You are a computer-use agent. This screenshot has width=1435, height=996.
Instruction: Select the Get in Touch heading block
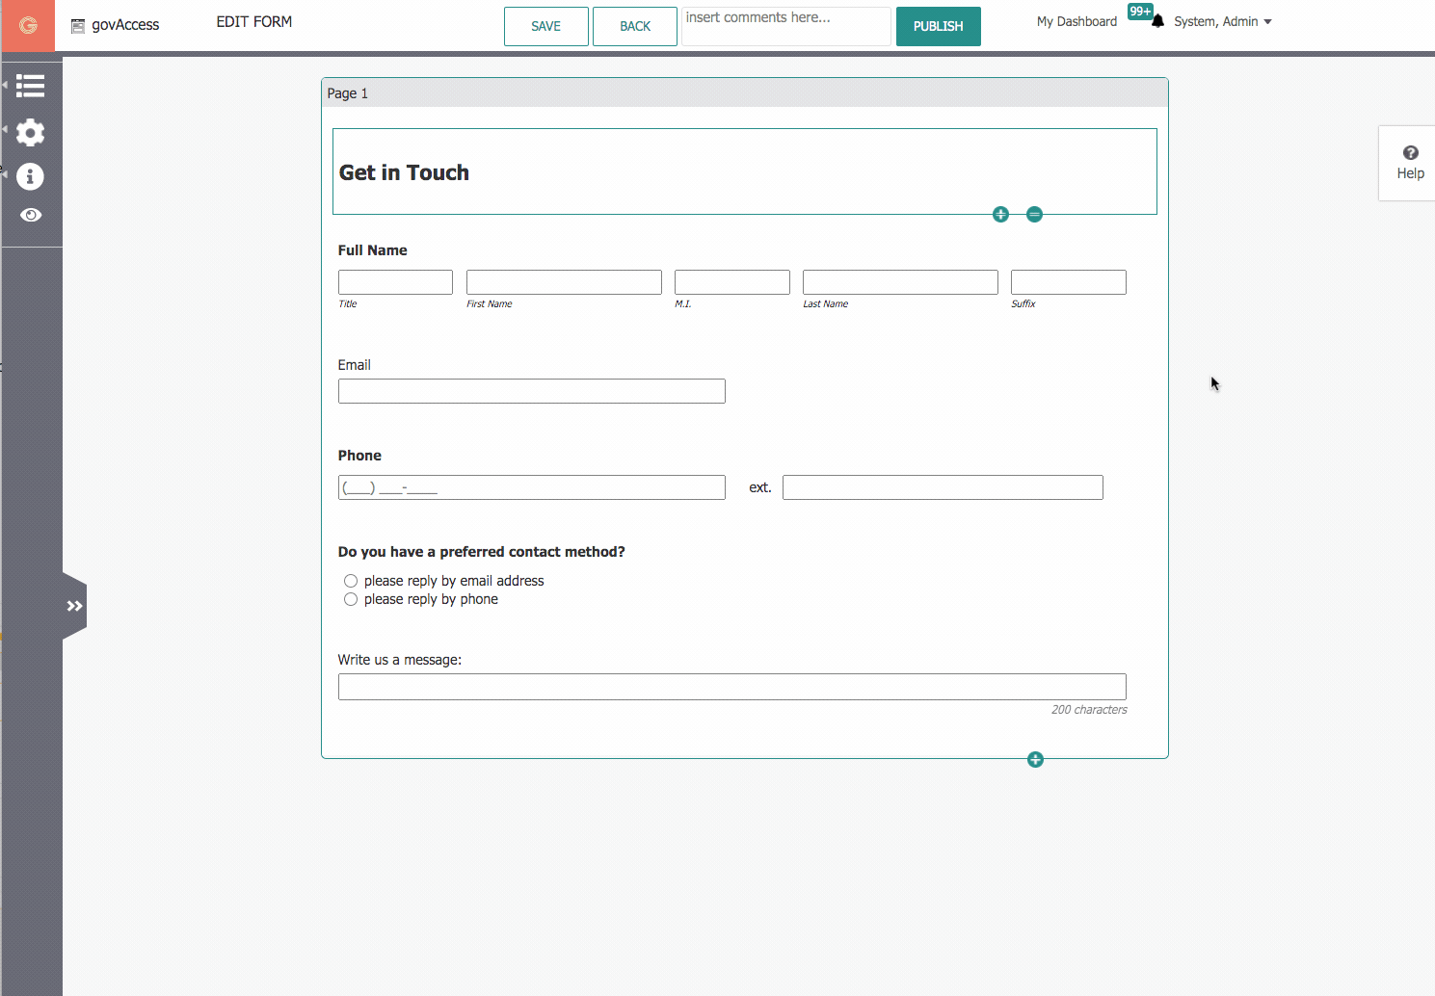pyautogui.click(x=745, y=171)
